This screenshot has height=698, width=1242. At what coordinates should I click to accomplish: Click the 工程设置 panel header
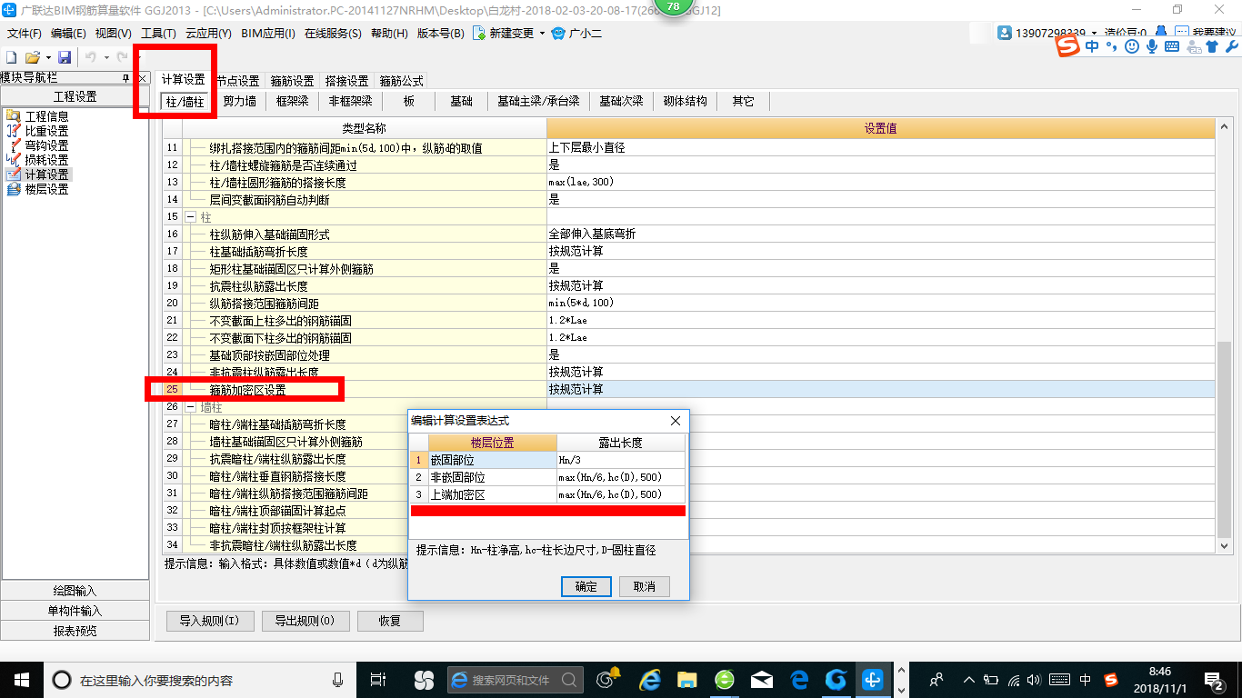tap(75, 96)
